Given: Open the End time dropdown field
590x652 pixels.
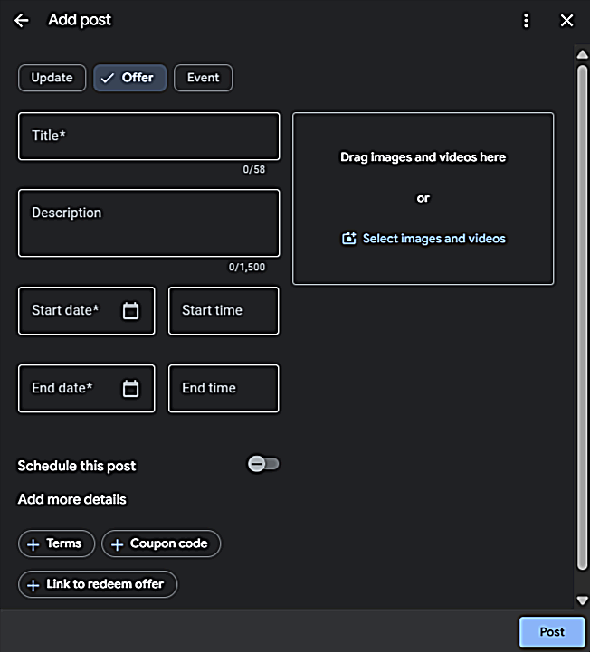Looking at the screenshot, I should pyautogui.click(x=224, y=389).
